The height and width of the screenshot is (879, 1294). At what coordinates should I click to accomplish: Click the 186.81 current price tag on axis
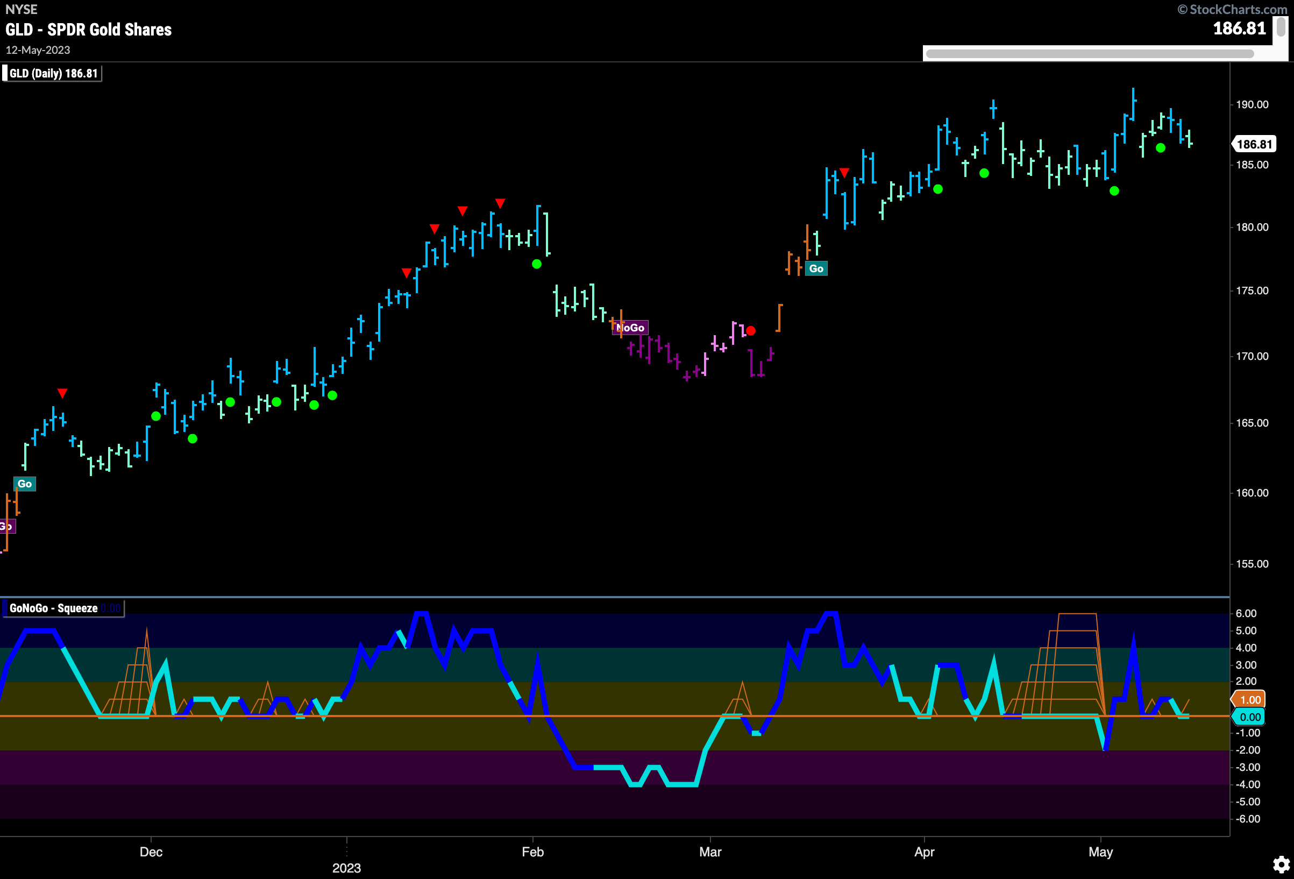click(x=1253, y=144)
